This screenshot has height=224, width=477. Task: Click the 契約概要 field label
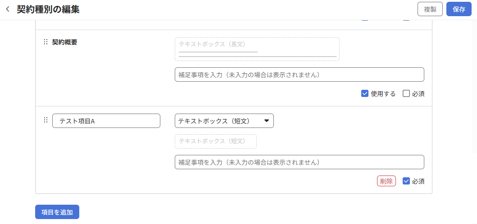tap(64, 42)
